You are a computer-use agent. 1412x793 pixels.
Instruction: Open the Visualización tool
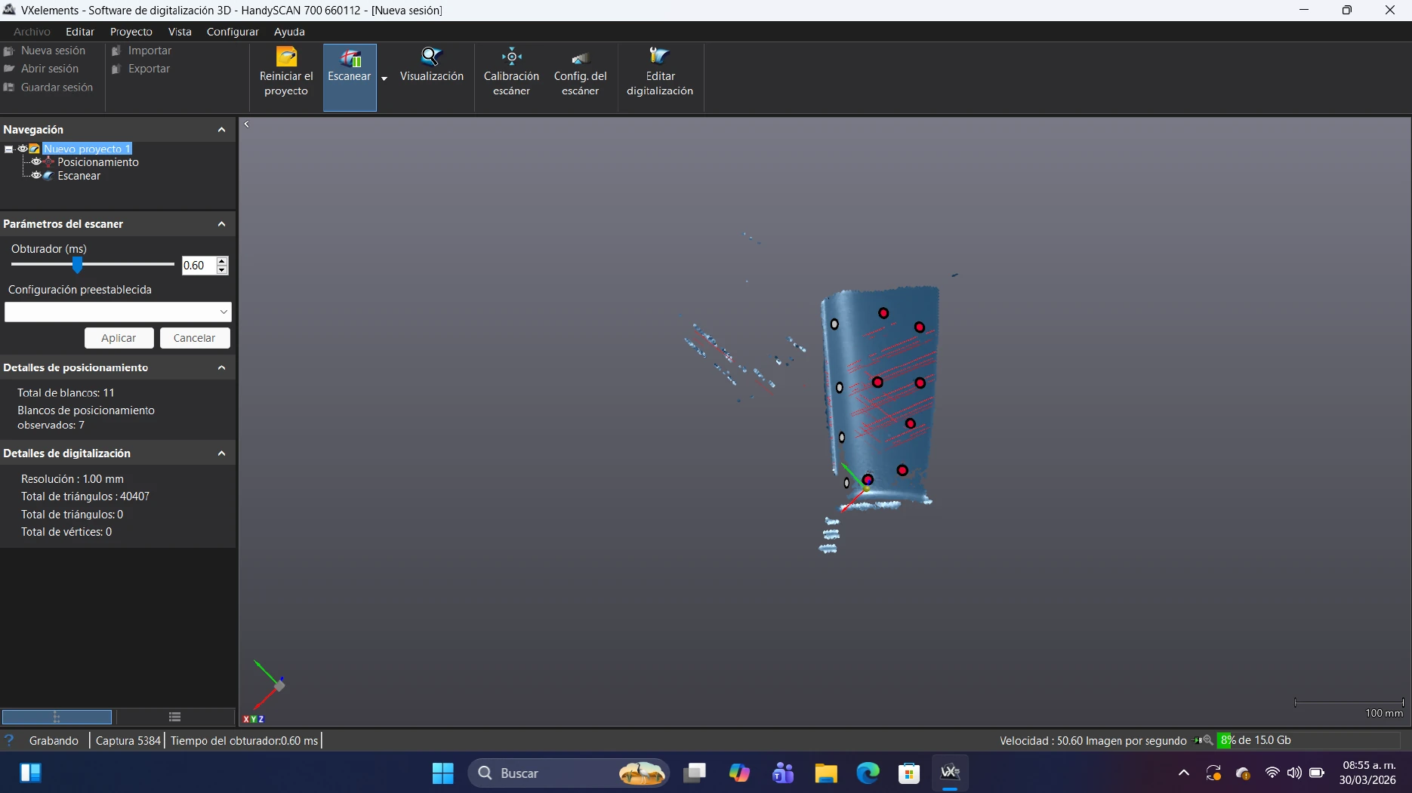pyautogui.click(x=431, y=66)
